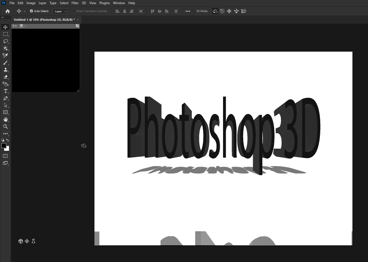
Task: Open align and distribute more options
Action: 188,11
